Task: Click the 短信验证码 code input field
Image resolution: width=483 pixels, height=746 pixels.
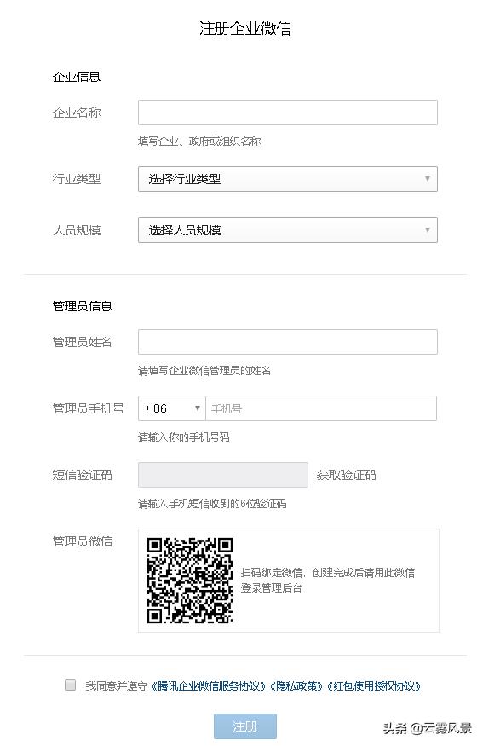Action: click(x=223, y=475)
